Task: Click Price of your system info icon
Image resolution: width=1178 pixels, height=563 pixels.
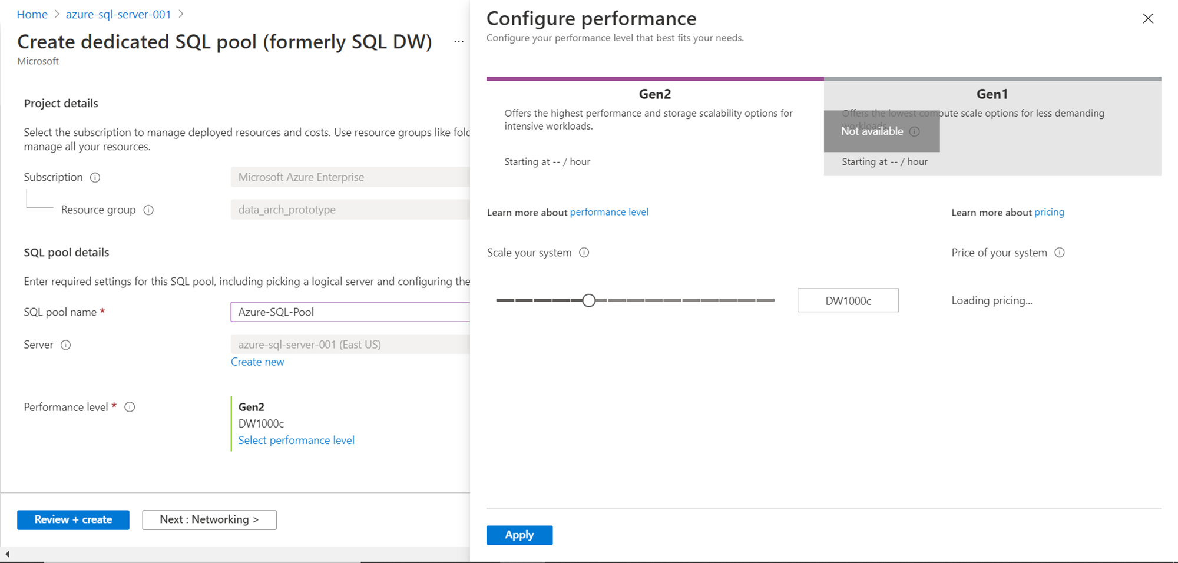Action: pyautogui.click(x=1059, y=253)
